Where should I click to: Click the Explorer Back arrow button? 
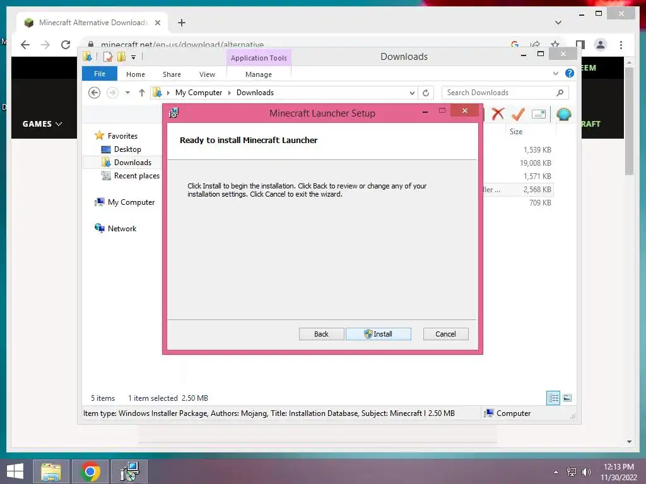[95, 93]
